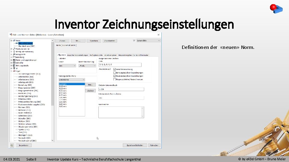Click the Layer category icon in the tree
289x162 pixels.
coord(14,71)
